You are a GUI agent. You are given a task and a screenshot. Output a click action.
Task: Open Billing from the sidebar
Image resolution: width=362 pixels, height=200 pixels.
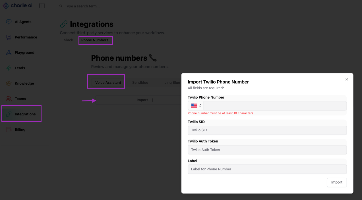(20, 130)
